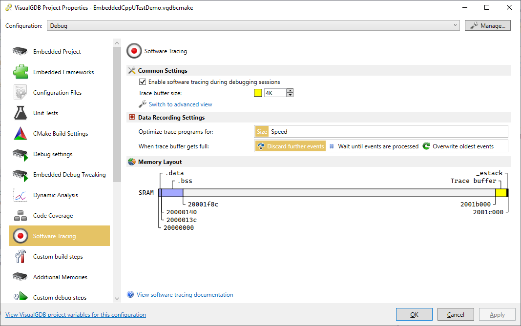The height and width of the screenshot is (326, 521).
Task: Click the sidebar scrollbar up arrow
Action: (x=117, y=43)
